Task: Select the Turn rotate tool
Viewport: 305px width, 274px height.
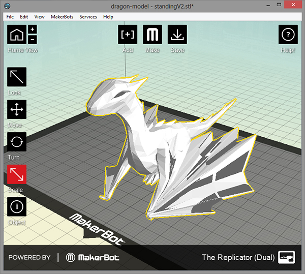Action: click(x=17, y=142)
